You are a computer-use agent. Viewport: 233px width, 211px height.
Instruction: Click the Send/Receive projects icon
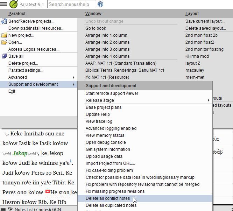(x=4, y=21)
